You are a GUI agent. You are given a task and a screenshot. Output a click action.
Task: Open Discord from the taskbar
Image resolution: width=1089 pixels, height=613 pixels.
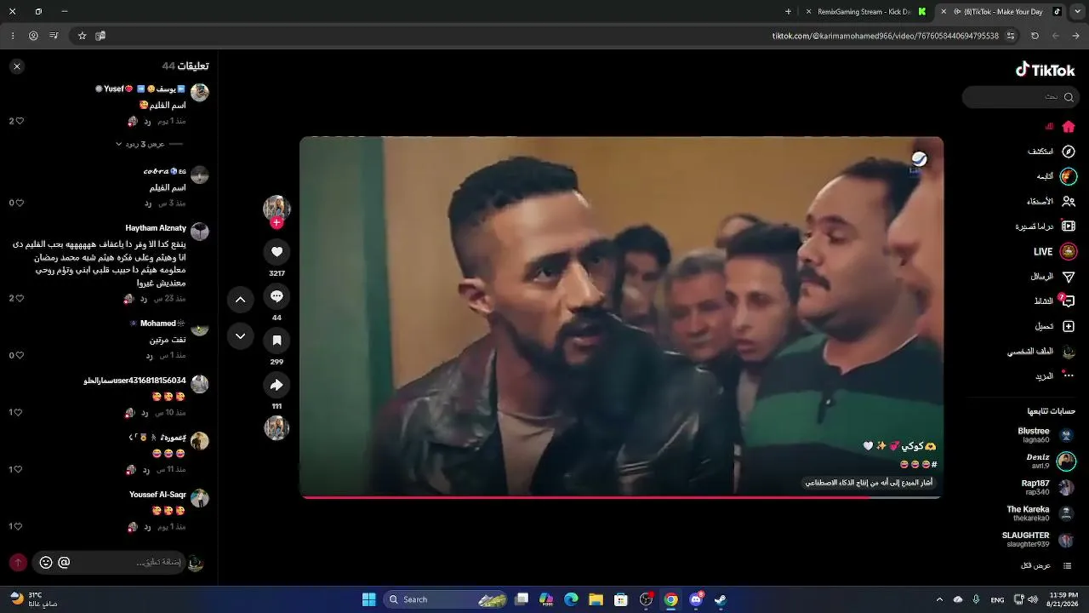(696, 599)
